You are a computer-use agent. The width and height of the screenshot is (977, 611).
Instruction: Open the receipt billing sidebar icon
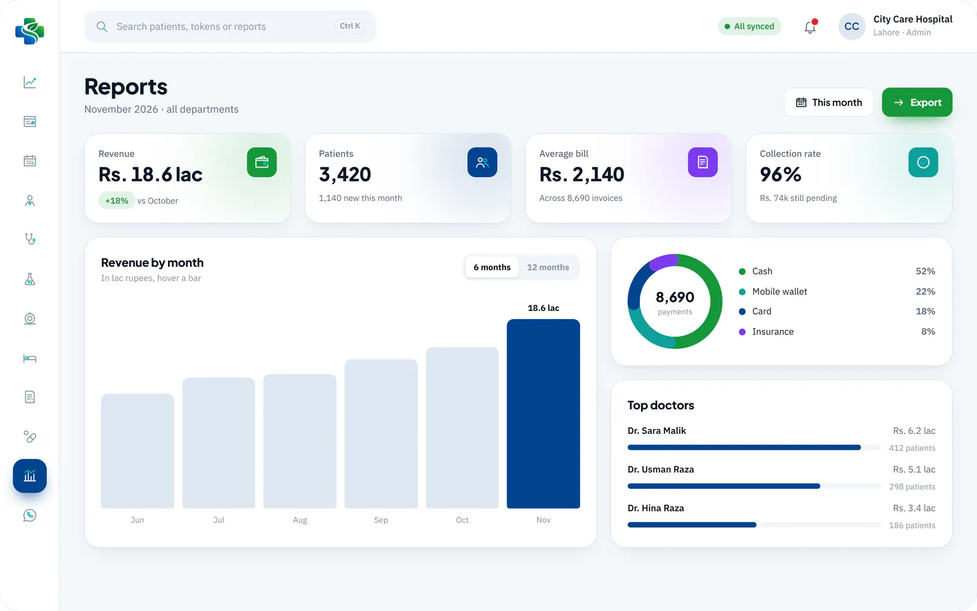30,397
